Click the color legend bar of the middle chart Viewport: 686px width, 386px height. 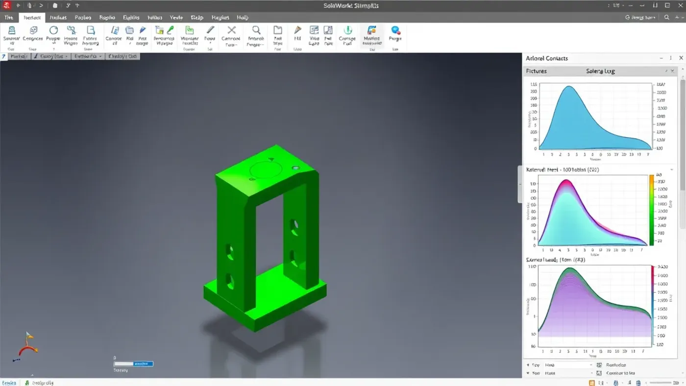click(652, 210)
